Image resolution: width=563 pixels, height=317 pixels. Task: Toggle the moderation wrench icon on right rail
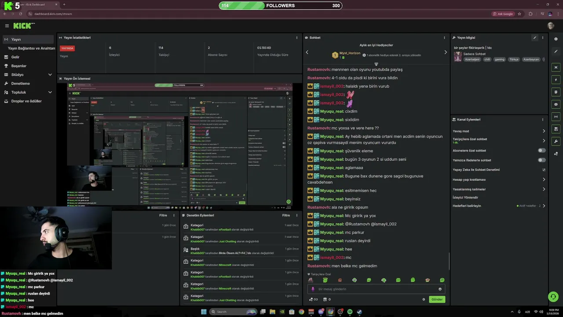(556, 141)
